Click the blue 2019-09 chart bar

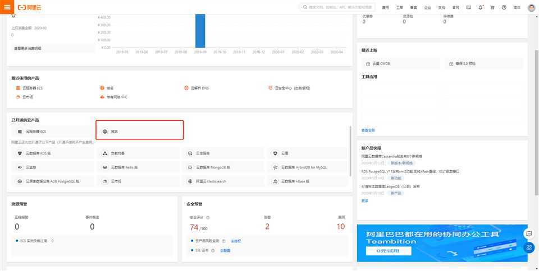200,31
